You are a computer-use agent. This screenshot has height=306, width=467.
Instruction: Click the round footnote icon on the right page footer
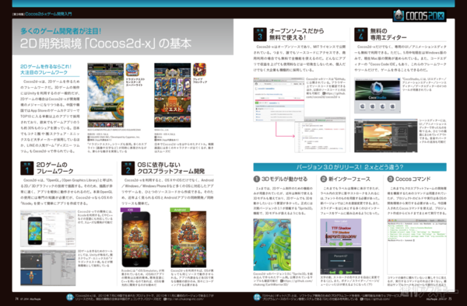coord(257,297)
